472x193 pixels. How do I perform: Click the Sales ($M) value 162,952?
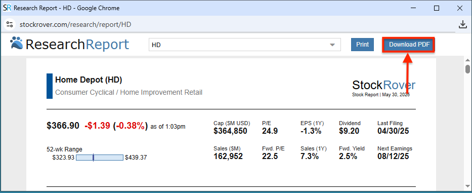pyautogui.click(x=228, y=156)
